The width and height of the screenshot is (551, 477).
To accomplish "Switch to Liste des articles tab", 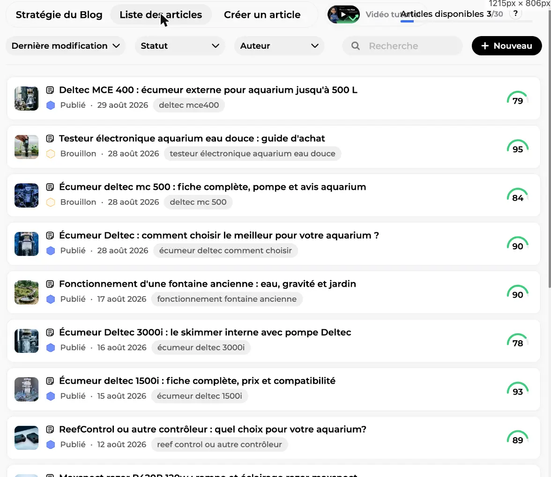I will point(161,15).
